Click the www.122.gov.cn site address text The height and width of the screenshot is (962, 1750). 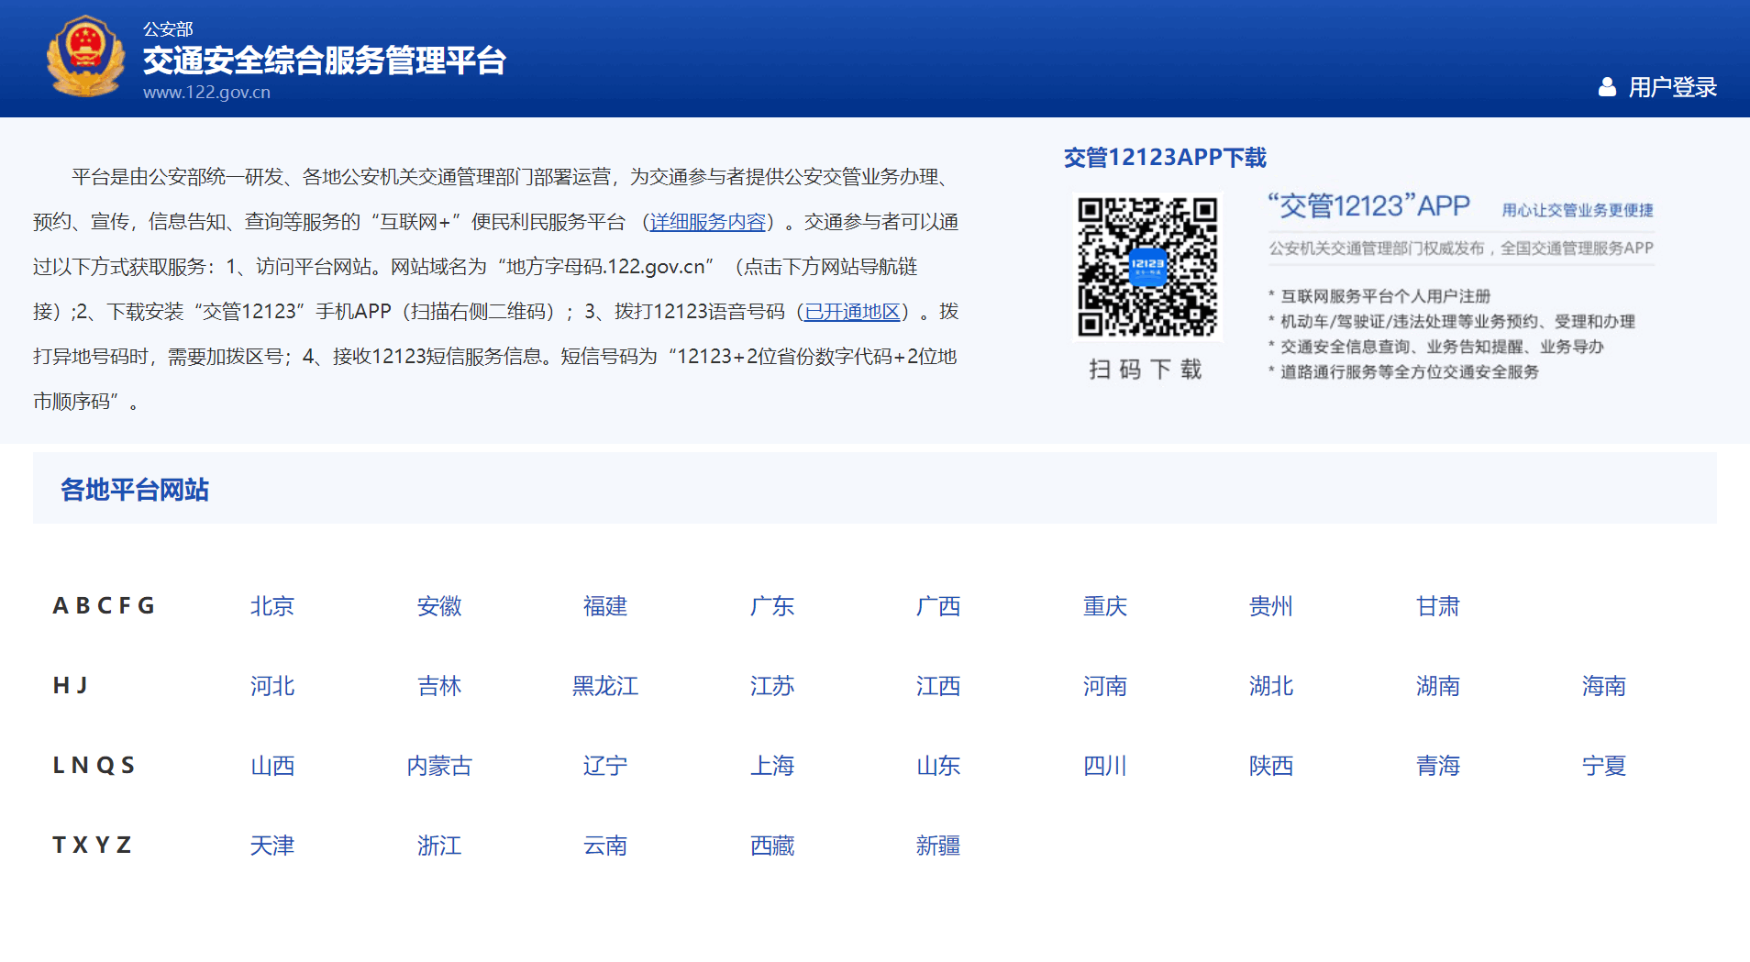(205, 92)
